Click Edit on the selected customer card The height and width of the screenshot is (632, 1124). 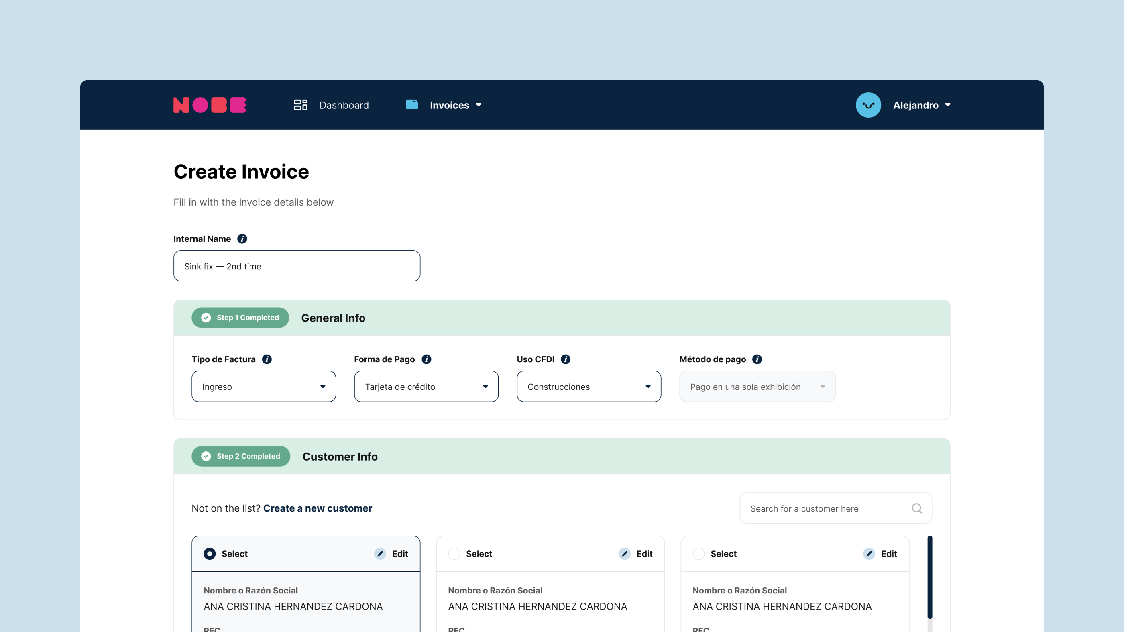[x=400, y=554]
